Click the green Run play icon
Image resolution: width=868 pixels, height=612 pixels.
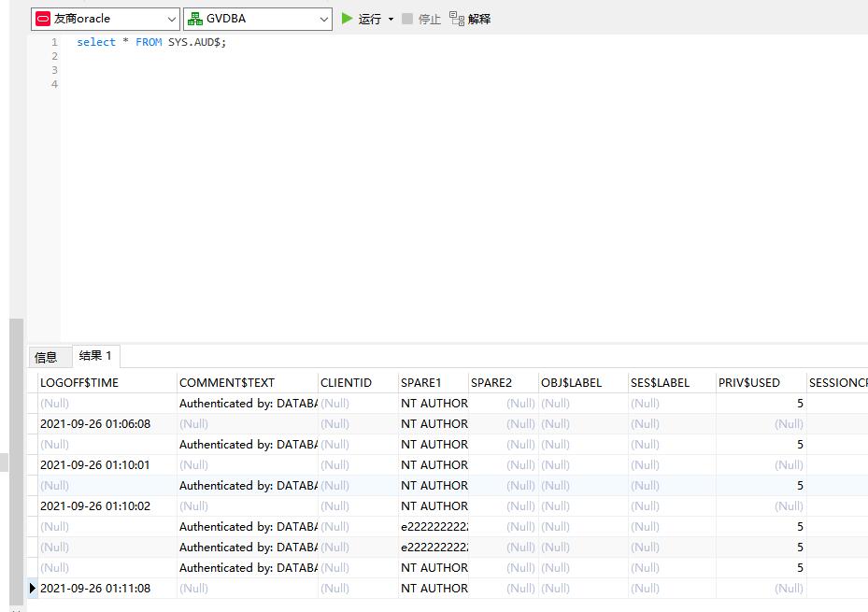point(347,19)
